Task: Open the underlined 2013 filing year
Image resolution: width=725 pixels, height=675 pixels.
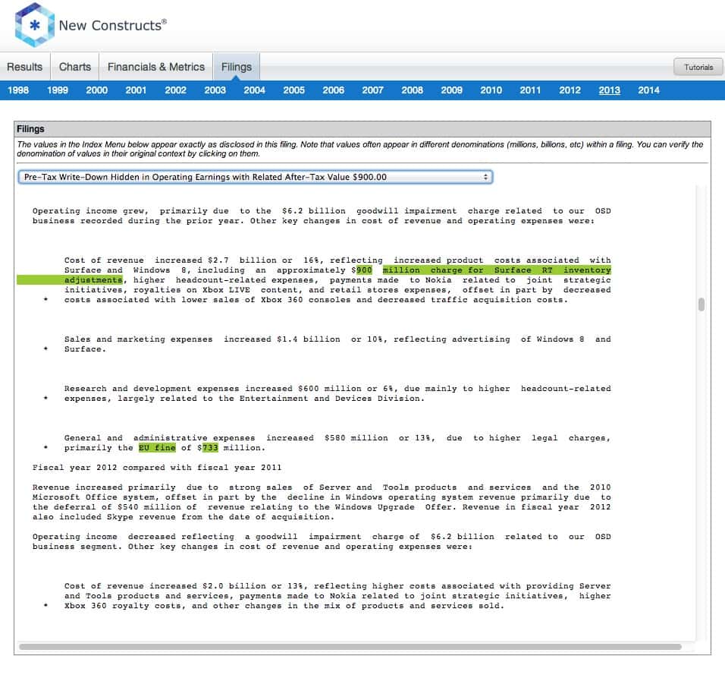Action: point(610,90)
